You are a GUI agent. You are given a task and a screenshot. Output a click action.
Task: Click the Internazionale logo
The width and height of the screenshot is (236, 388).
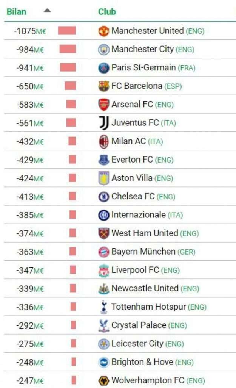coord(103,214)
